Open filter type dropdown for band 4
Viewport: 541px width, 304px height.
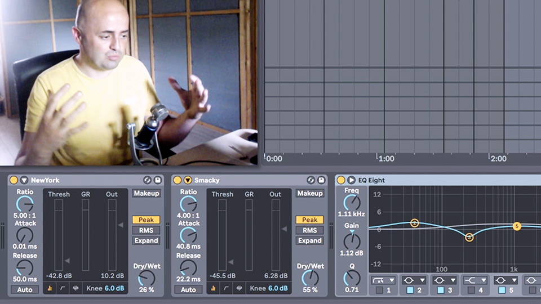click(475, 280)
